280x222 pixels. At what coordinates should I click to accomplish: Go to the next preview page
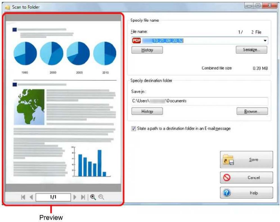pyautogui.click(x=75, y=197)
